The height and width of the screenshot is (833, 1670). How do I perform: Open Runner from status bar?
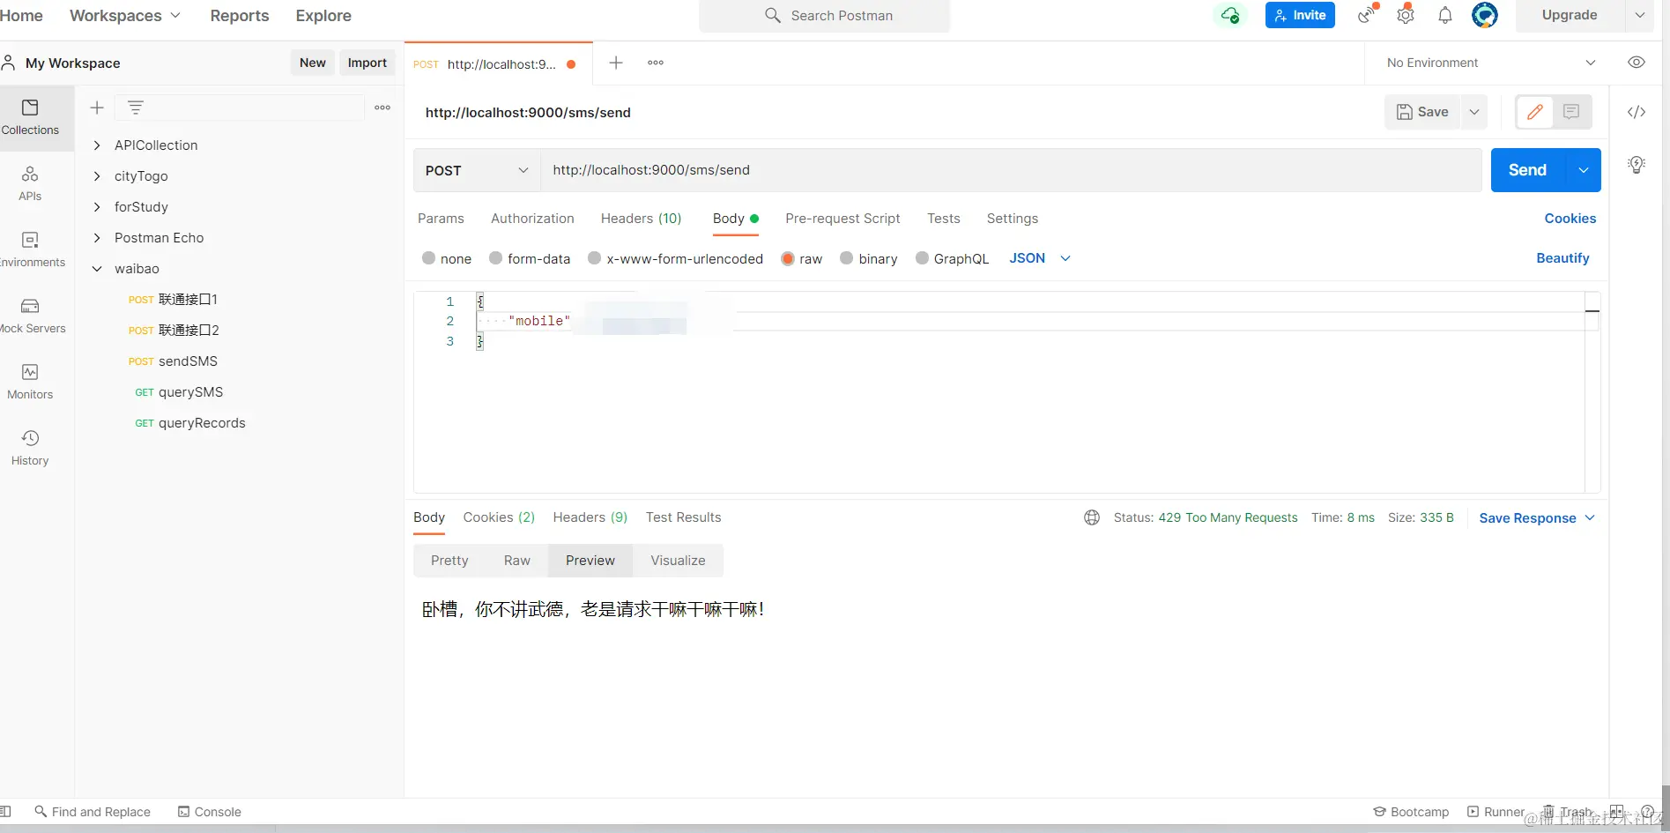(1496, 812)
